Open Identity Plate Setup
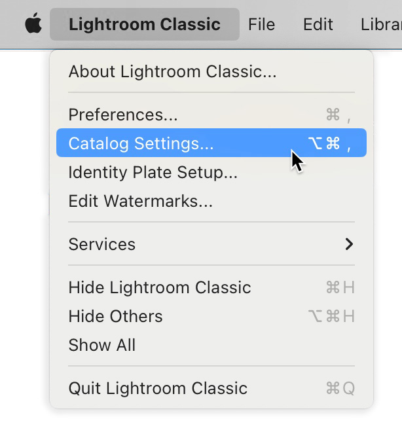Viewport: 402px width, 432px height. pyautogui.click(x=153, y=172)
